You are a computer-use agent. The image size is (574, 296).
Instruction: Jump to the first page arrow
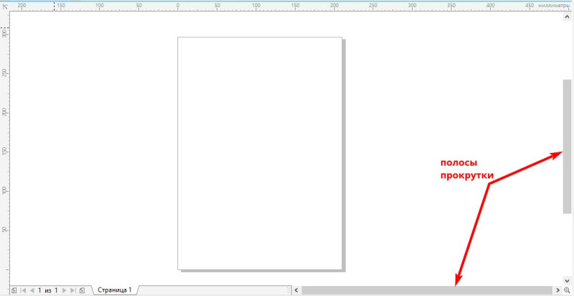(x=23, y=290)
